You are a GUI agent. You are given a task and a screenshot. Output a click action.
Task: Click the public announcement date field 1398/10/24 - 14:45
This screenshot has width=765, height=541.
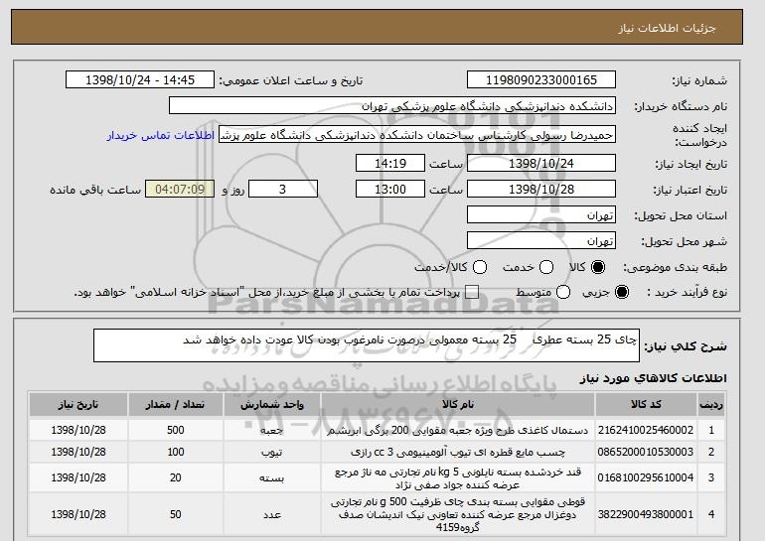(x=140, y=80)
